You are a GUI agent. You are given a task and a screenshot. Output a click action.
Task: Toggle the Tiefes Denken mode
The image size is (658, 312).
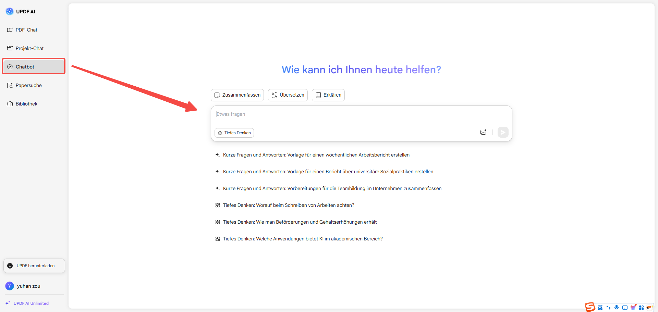[234, 133]
